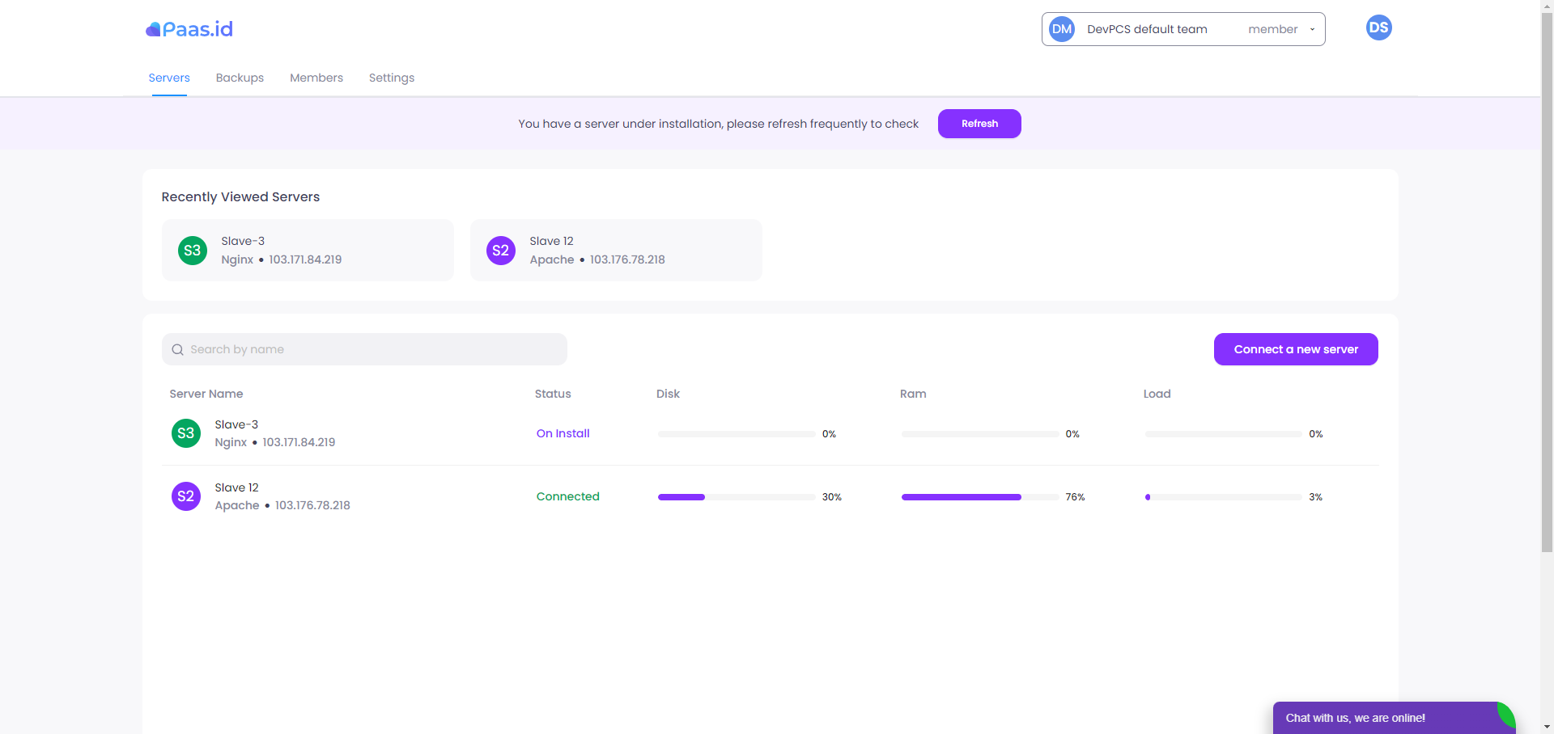The image size is (1554, 734).
Task: Open the Settings tab
Action: tap(392, 78)
